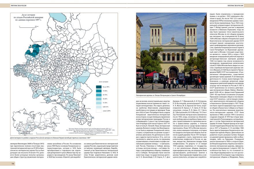Click page number 700
This screenshot has height=169, width=254.
point(12,164)
